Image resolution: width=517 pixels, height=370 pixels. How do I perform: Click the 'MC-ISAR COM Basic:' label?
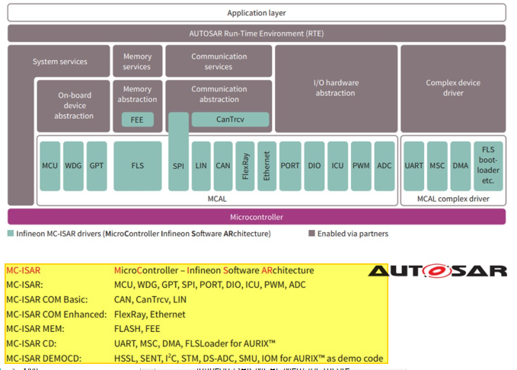(47, 299)
